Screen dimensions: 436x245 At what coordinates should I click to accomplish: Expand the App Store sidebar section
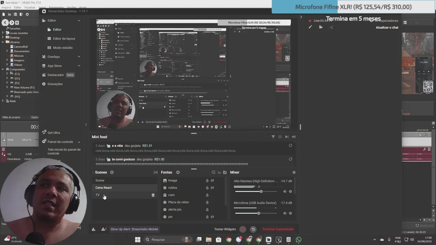79,66
